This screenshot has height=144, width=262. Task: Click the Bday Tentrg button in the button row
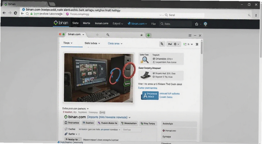(148, 123)
